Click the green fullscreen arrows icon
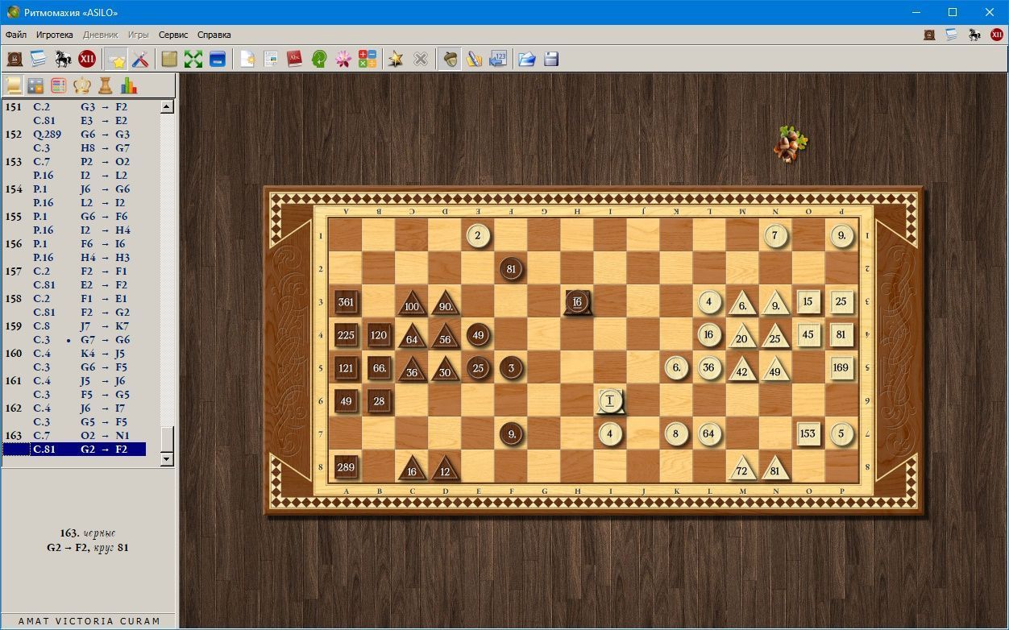Screen dimensions: 1009x630 click(193, 59)
